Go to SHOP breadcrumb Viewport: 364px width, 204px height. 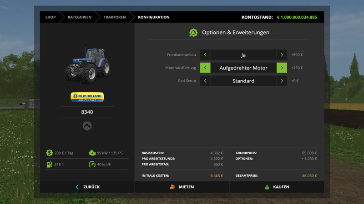click(50, 17)
